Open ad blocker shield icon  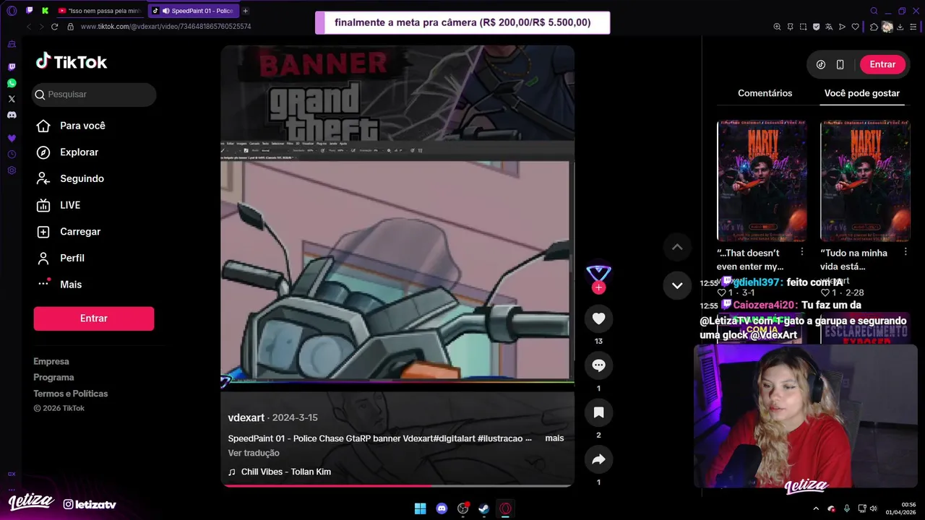816,27
